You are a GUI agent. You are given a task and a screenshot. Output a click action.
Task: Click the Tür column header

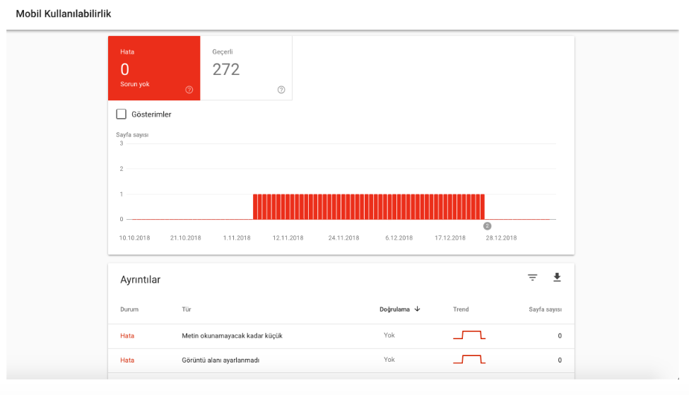pos(187,309)
